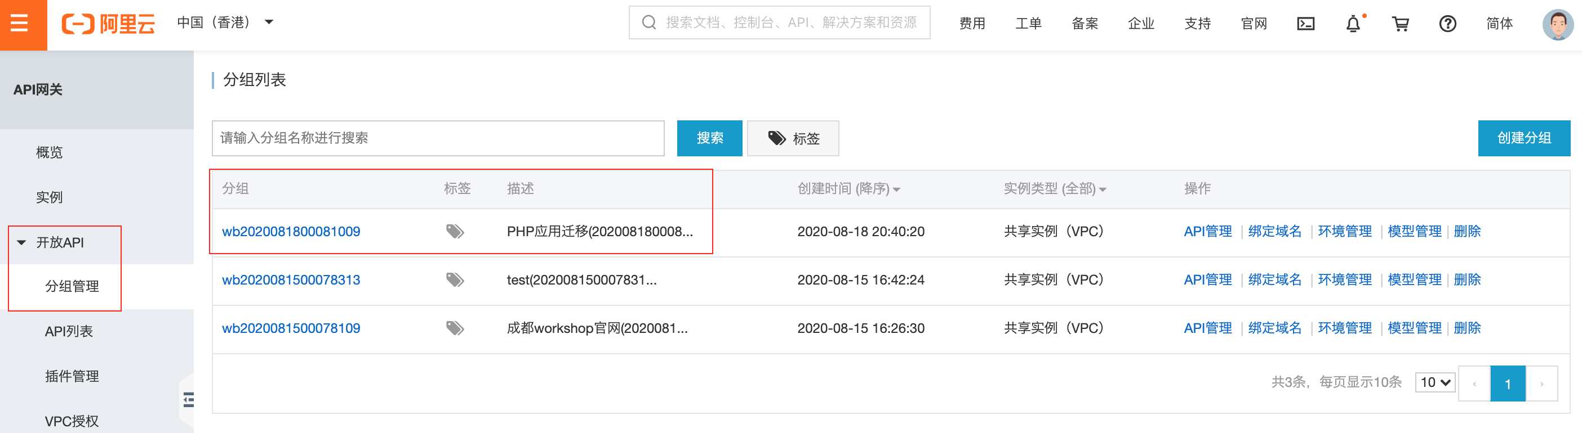
Task: Open the notification bell
Action: (x=1353, y=23)
